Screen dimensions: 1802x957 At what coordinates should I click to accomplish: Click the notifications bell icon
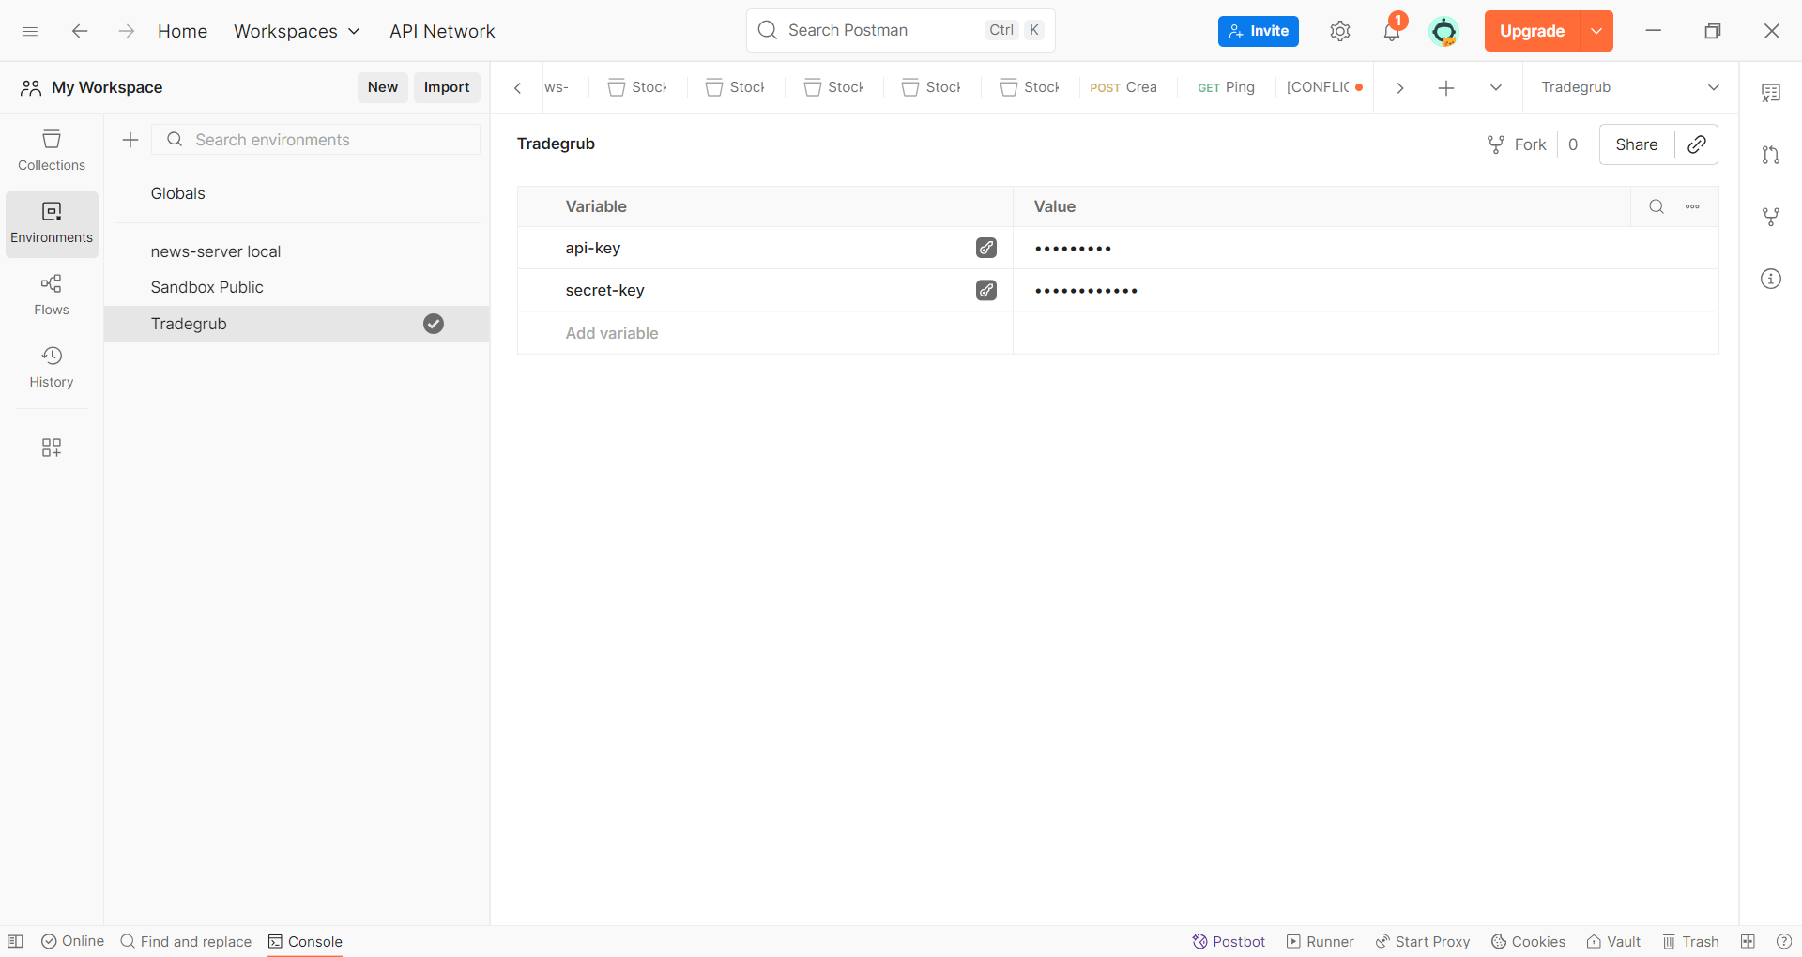[x=1391, y=31]
